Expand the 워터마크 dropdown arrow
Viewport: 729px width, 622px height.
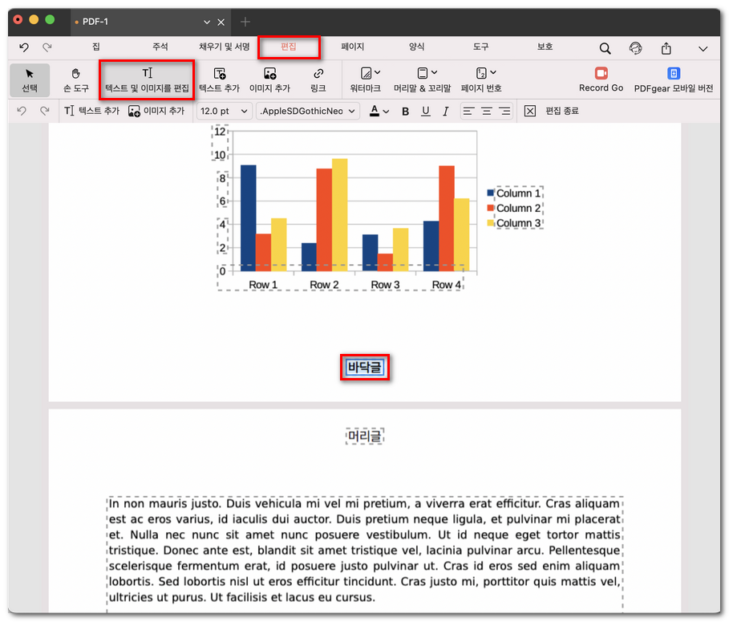click(x=378, y=72)
